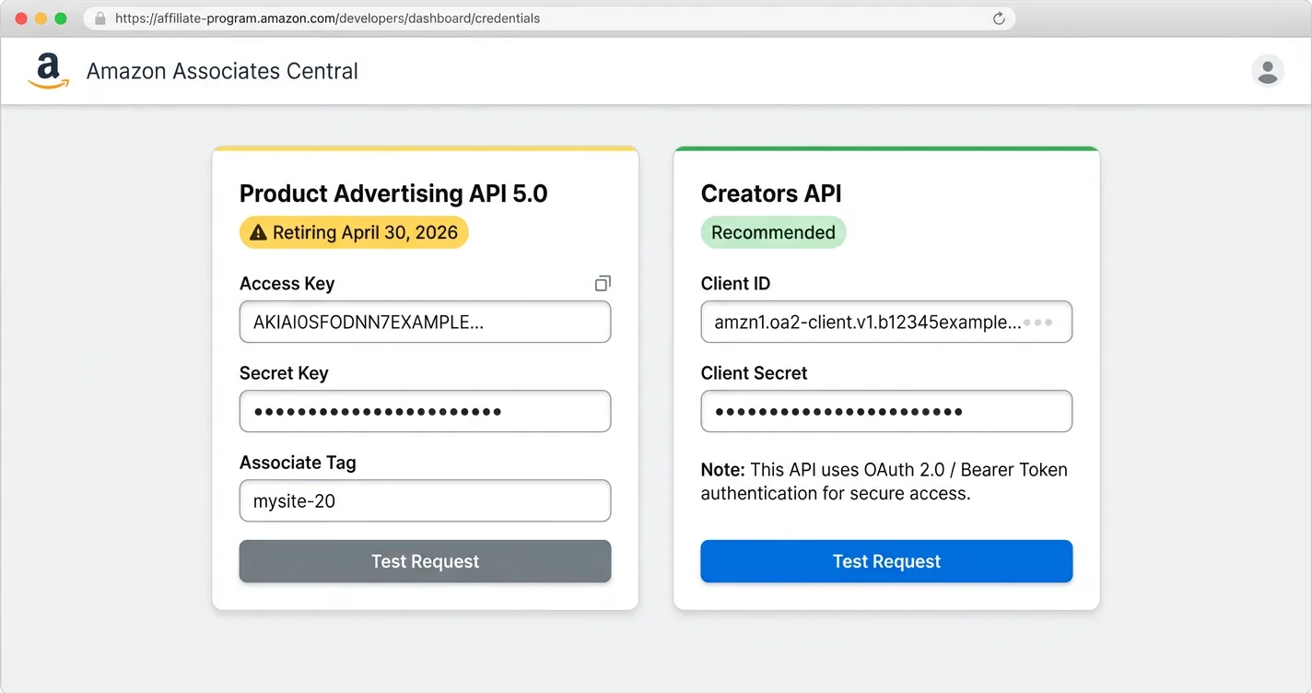Click the green maximize traffic light button
The height and width of the screenshot is (693, 1312).
(x=60, y=17)
